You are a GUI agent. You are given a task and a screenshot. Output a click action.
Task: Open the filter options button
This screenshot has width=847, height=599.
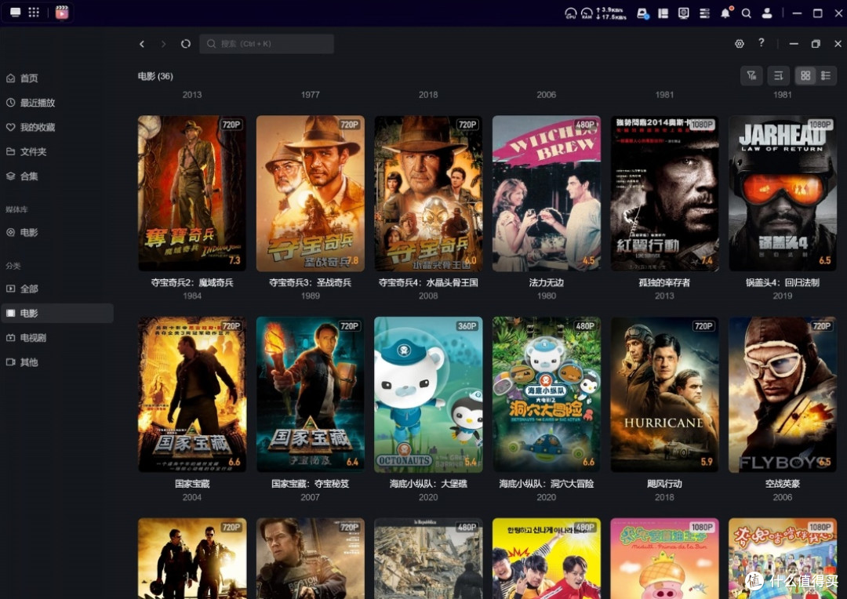pyautogui.click(x=751, y=75)
